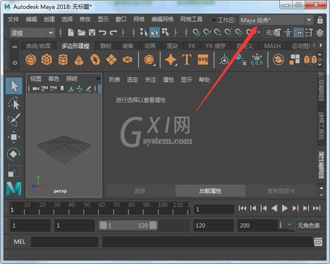Image resolution: width=330 pixels, height=264 pixels.
Task: Activate the Move tool
Action: (14, 137)
